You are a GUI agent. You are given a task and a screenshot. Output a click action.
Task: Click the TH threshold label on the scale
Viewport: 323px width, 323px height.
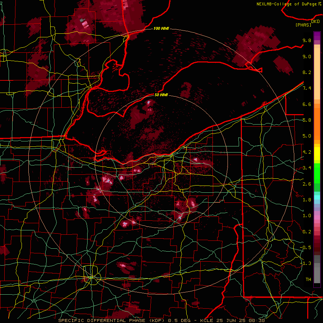tap(308, 279)
